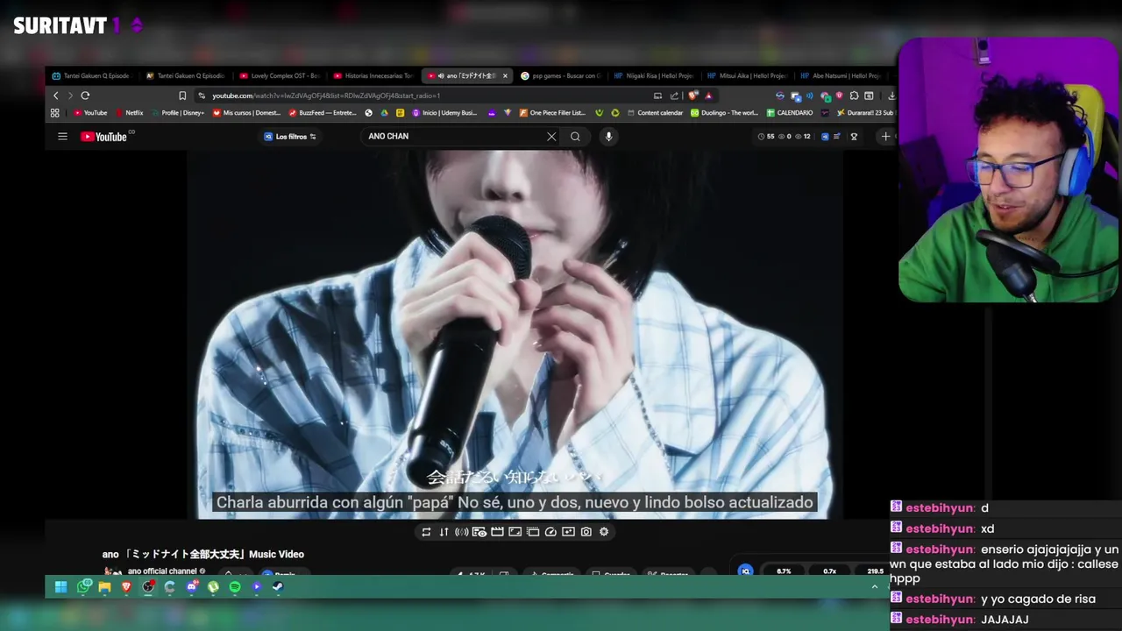Click the music video frame

point(515,335)
